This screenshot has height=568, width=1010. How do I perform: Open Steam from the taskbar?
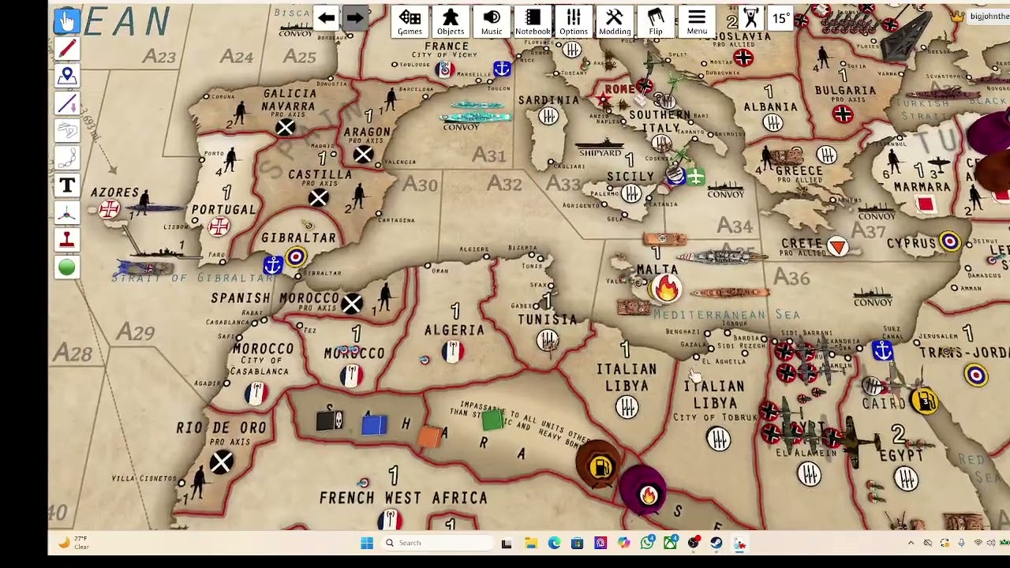point(716,543)
